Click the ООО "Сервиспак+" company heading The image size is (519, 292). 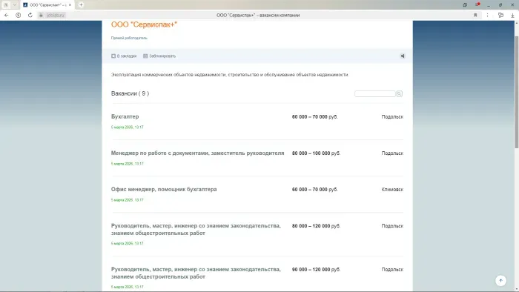tap(145, 24)
